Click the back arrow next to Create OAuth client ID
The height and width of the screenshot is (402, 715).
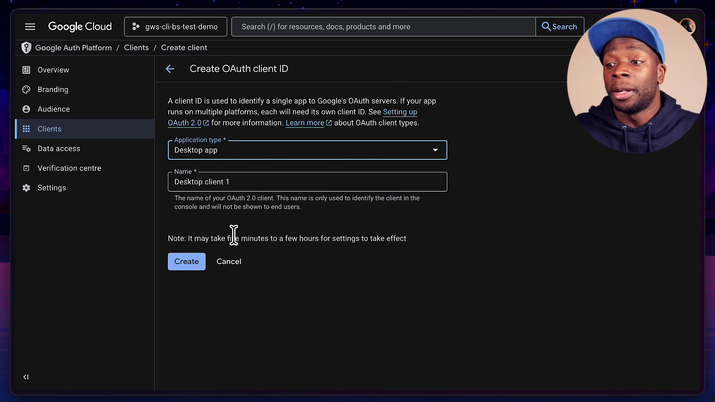(170, 69)
